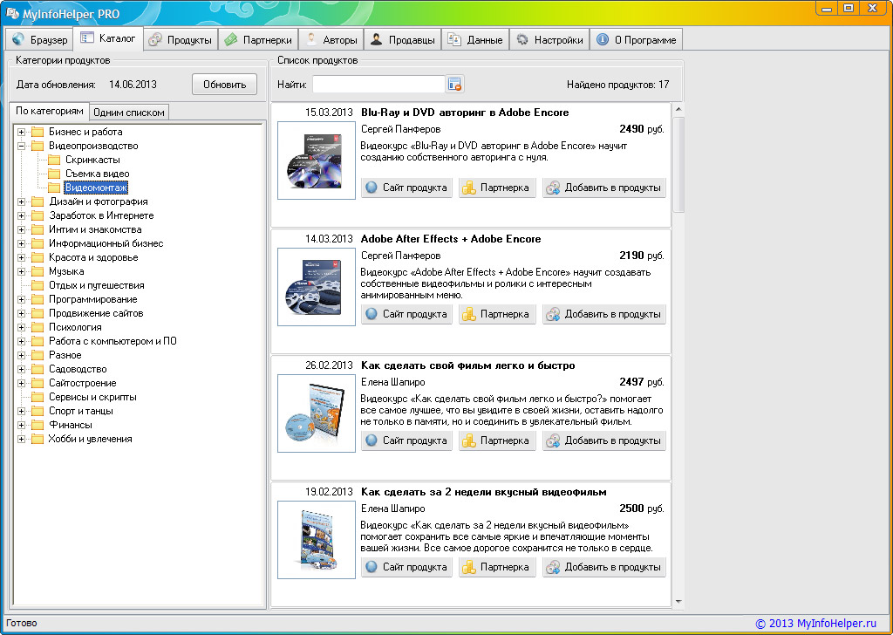
Task: Add the 2497 руб. film course to products
Action: click(603, 440)
